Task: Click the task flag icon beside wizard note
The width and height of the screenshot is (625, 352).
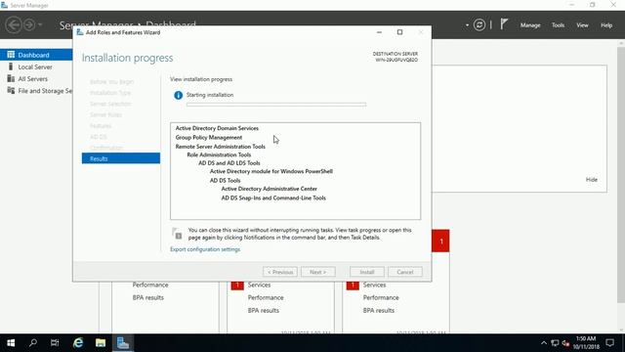Action: (177, 234)
